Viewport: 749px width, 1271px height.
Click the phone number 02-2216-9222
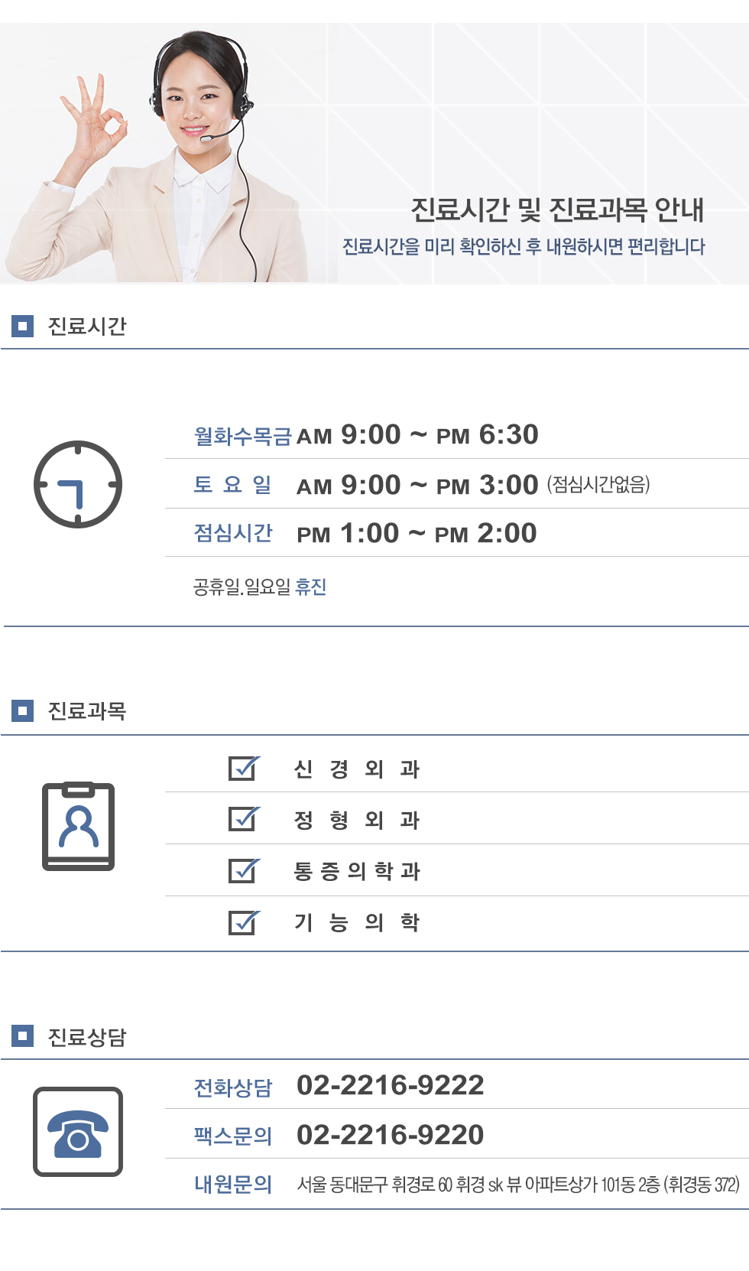click(x=390, y=1085)
